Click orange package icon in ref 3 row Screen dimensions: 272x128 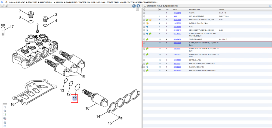(150, 20)
